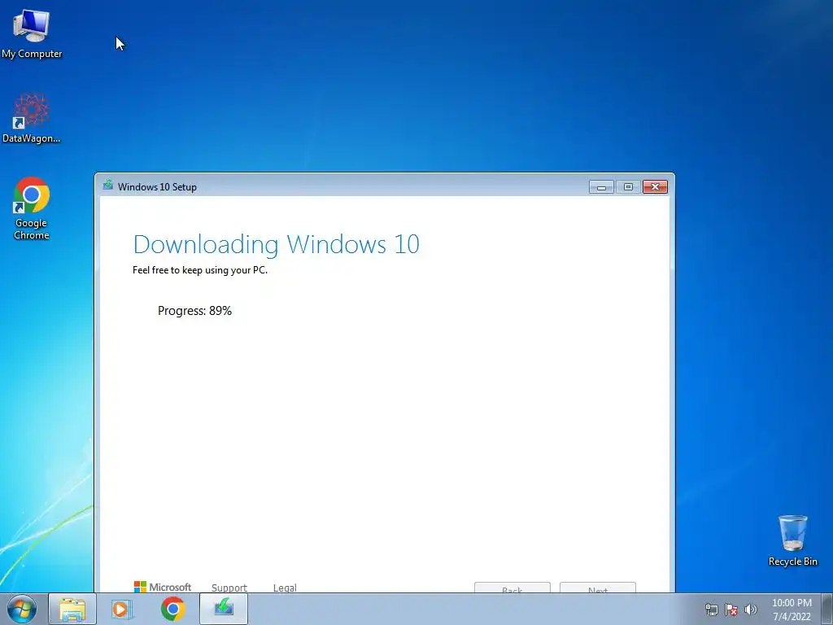The image size is (833, 625).
Task: Click the Back button in setup
Action: [x=512, y=588]
